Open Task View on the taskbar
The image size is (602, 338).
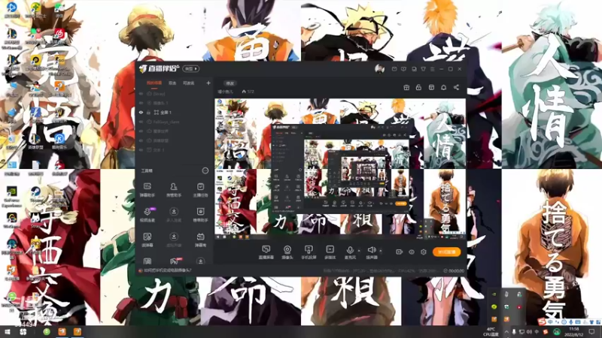click(23, 331)
